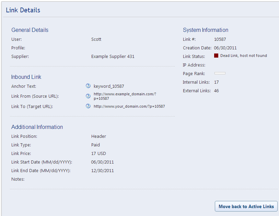Select the Additional Information heading
The height and width of the screenshot is (216, 279).
37,127
